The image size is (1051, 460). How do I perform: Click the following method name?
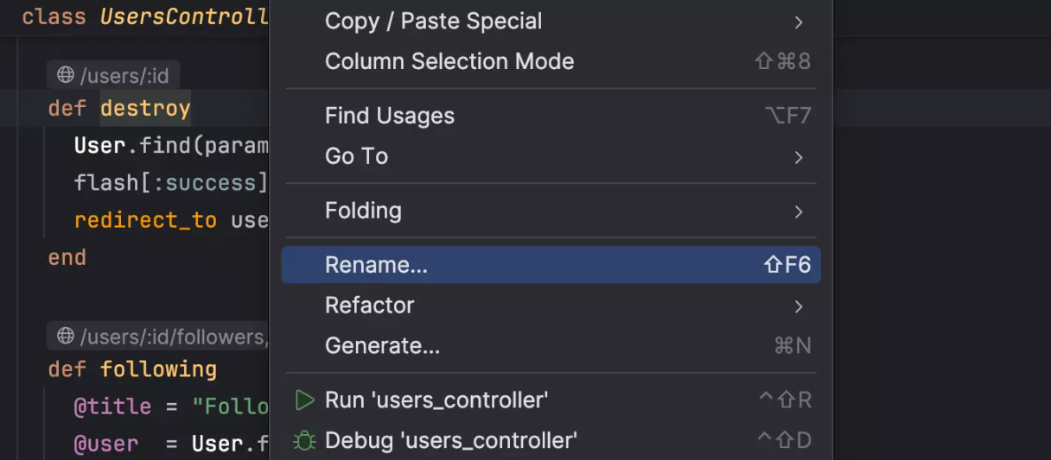pyautogui.click(x=158, y=369)
